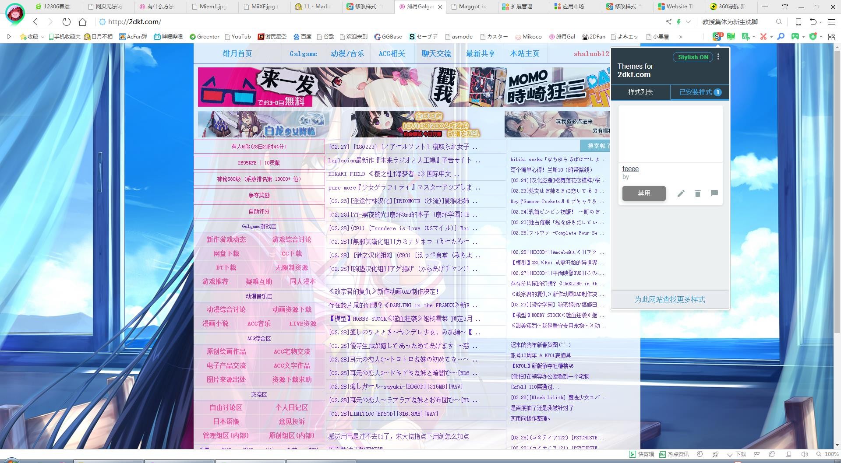
Task: Open the 自助评分 sidebar link
Action: 259,211
